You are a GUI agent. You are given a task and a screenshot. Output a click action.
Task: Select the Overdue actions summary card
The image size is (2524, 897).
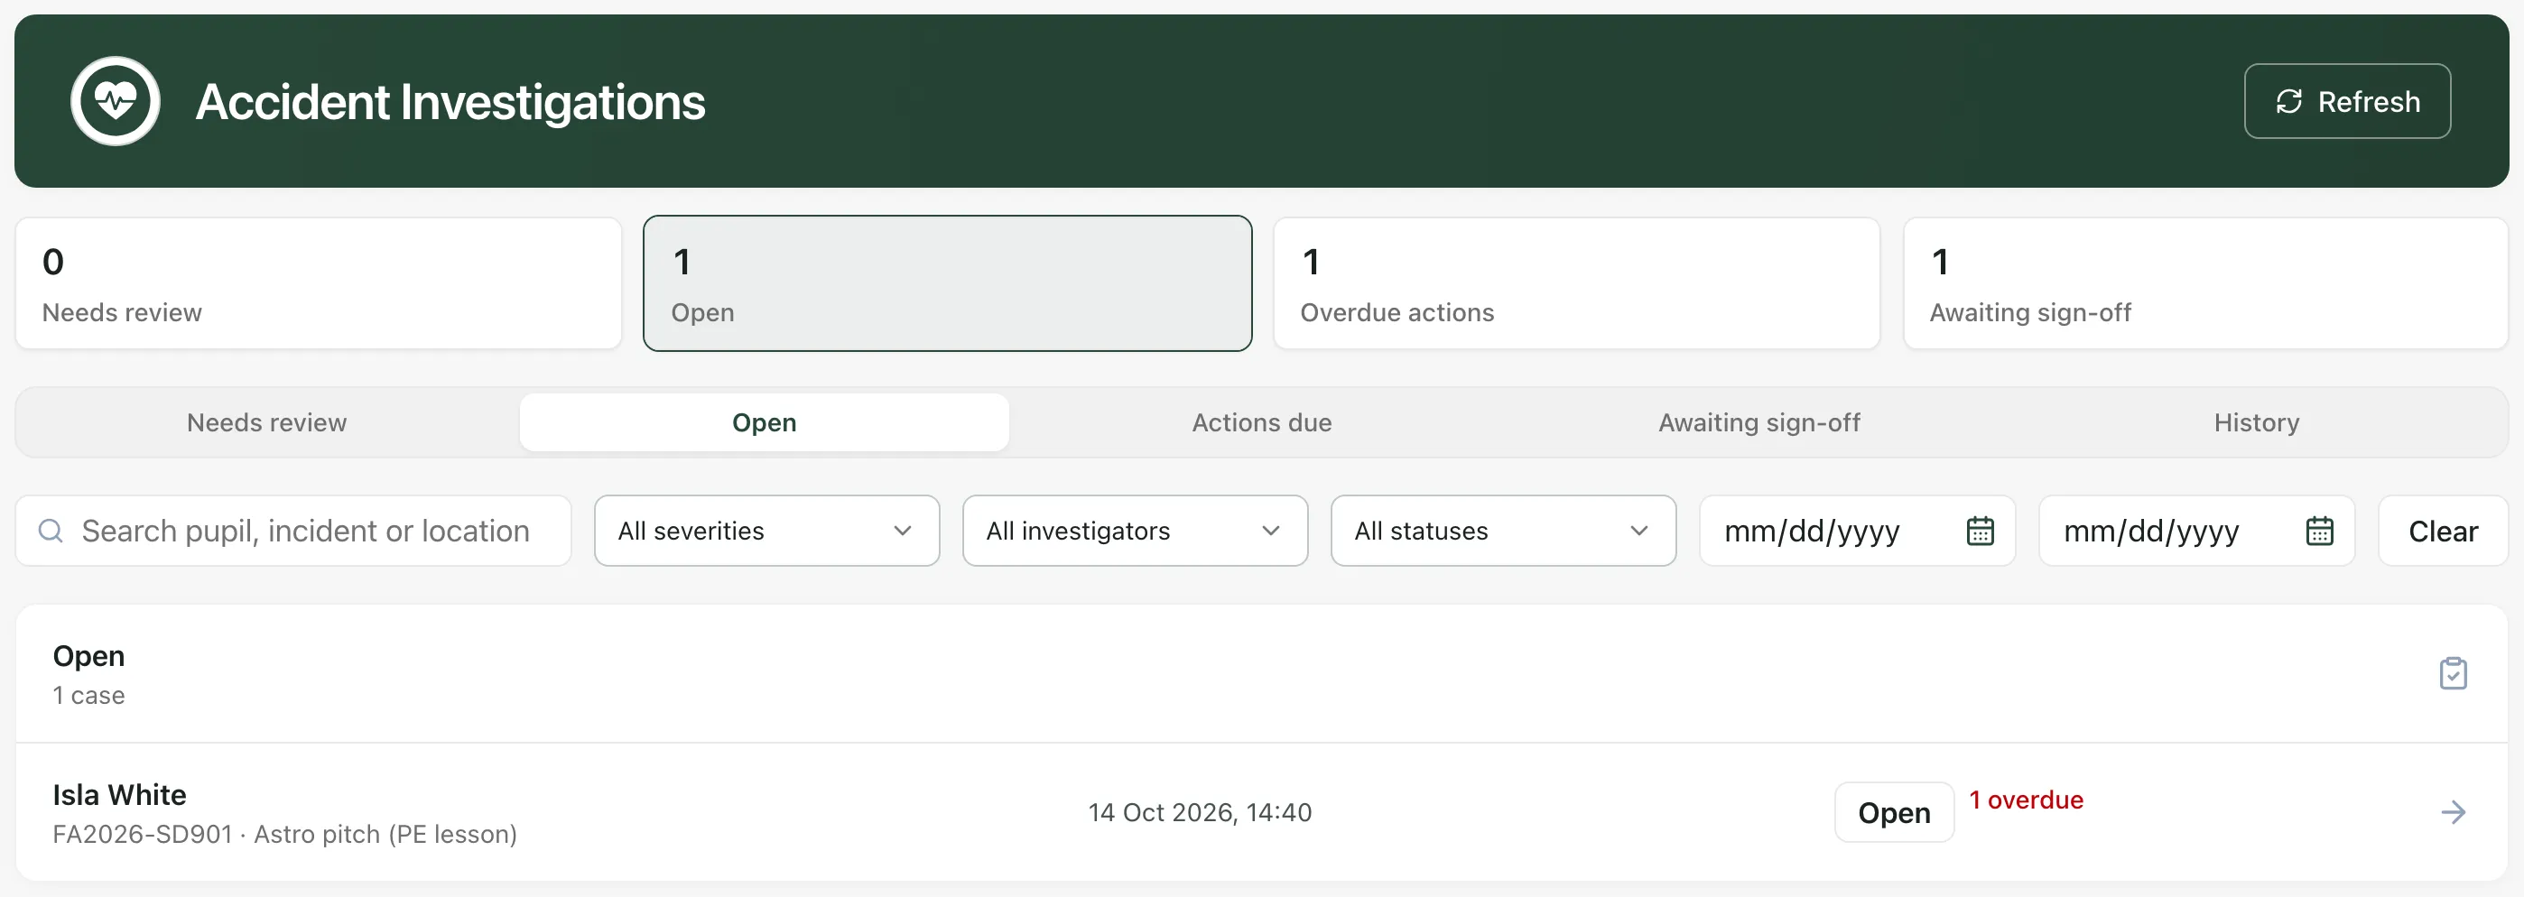coord(1576,283)
